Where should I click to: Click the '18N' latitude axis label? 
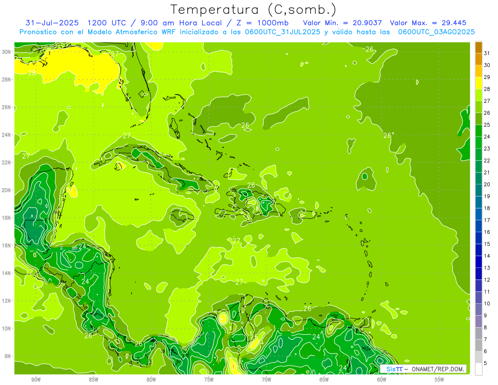(x=7, y=218)
